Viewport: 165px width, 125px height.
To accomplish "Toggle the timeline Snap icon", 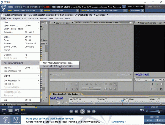I will point(58,102).
